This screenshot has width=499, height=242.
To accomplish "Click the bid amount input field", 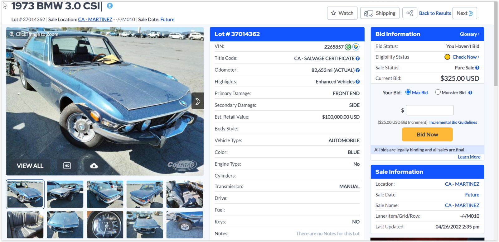I will pos(430,110).
